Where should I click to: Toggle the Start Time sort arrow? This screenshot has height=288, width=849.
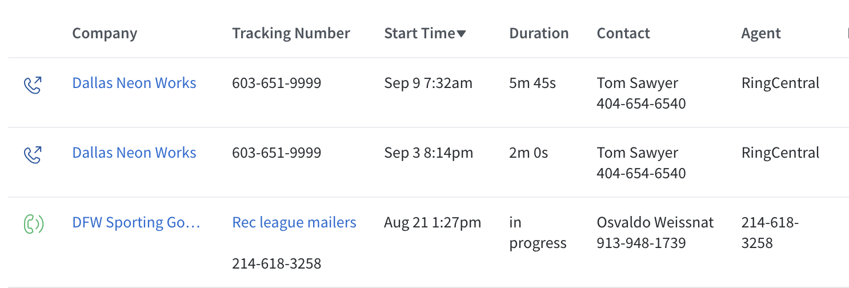[462, 34]
